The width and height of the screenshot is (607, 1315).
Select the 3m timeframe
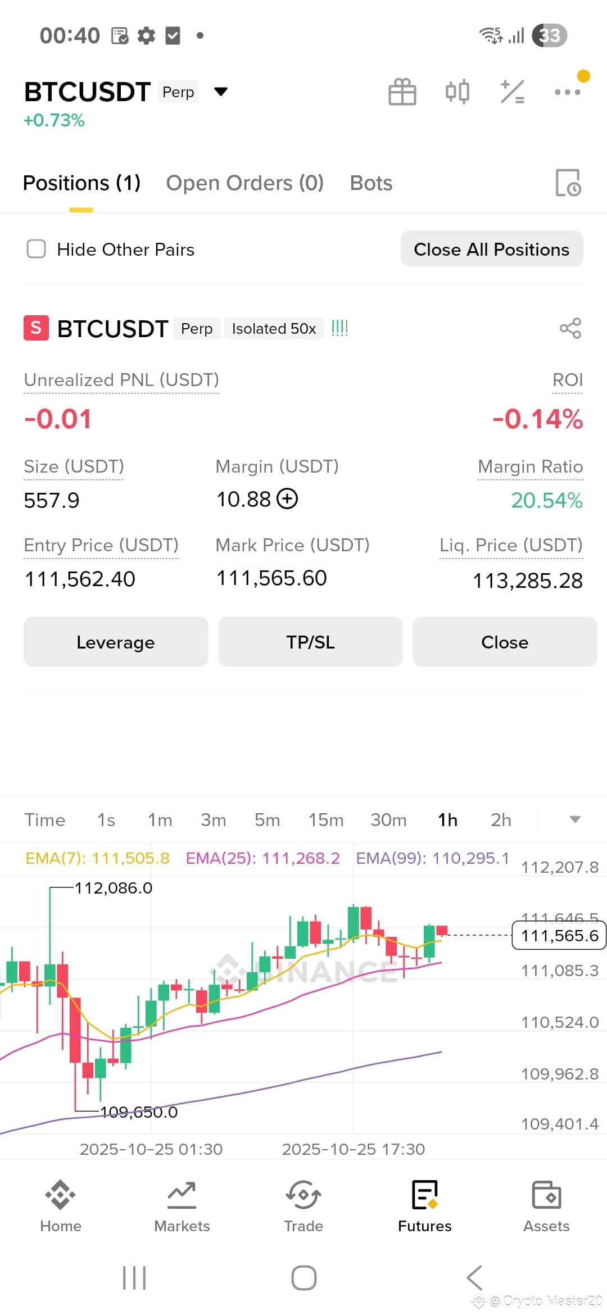coord(214,820)
